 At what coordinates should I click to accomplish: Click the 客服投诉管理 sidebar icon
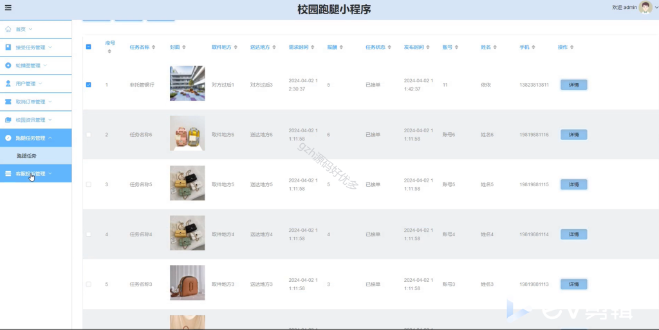pyautogui.click(x=8, y=173)
